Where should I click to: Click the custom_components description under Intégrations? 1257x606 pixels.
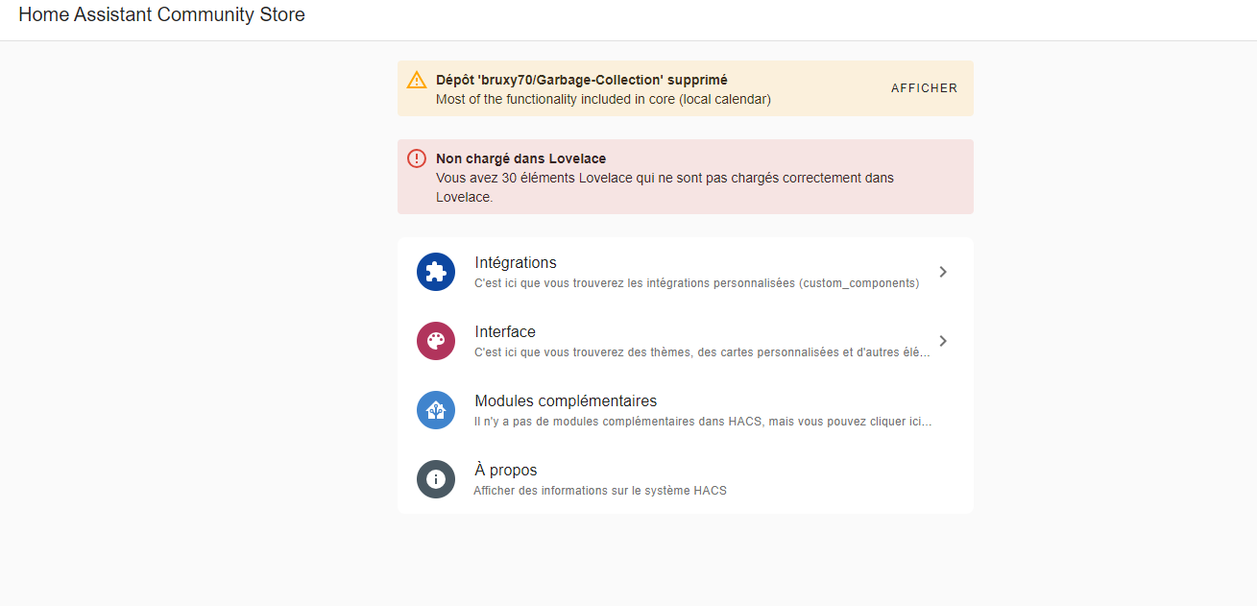697,283
